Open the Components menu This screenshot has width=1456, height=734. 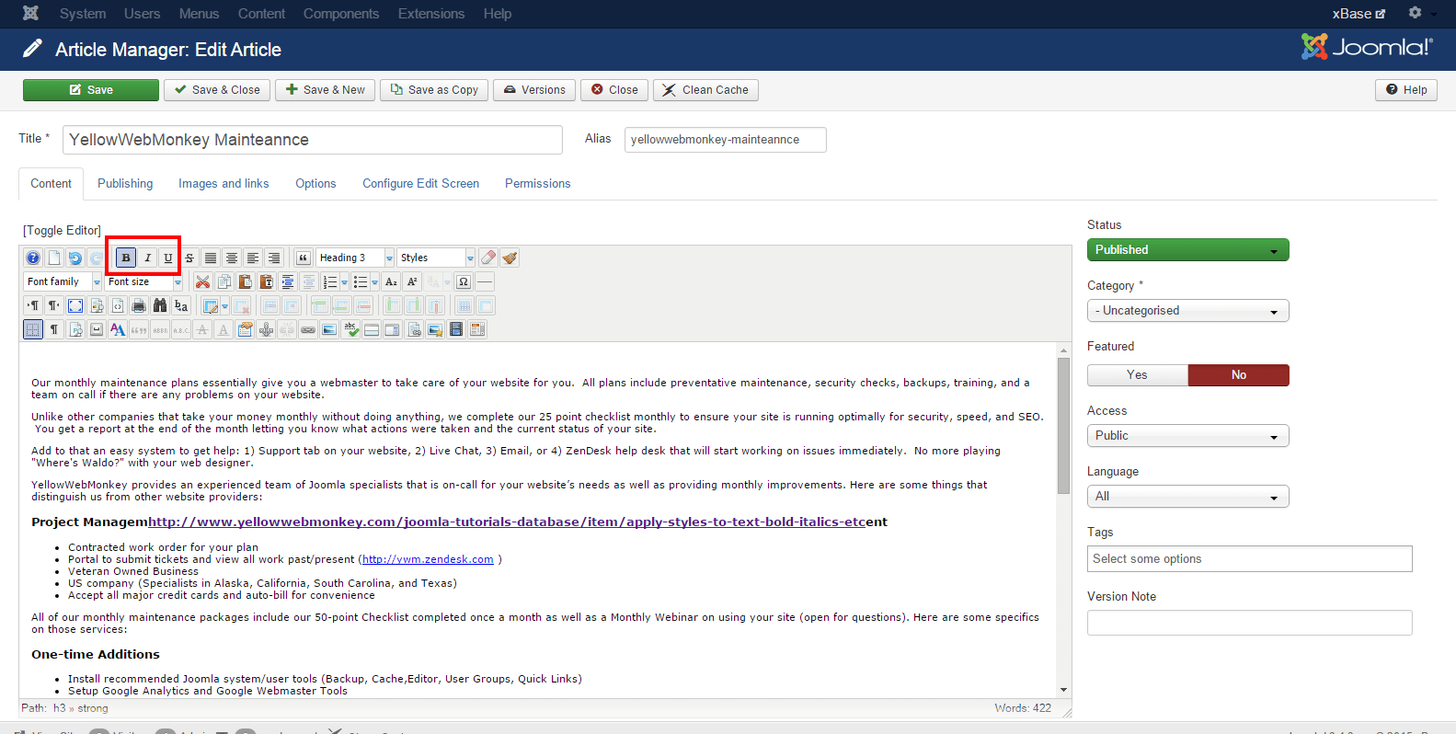coord(341,14)
